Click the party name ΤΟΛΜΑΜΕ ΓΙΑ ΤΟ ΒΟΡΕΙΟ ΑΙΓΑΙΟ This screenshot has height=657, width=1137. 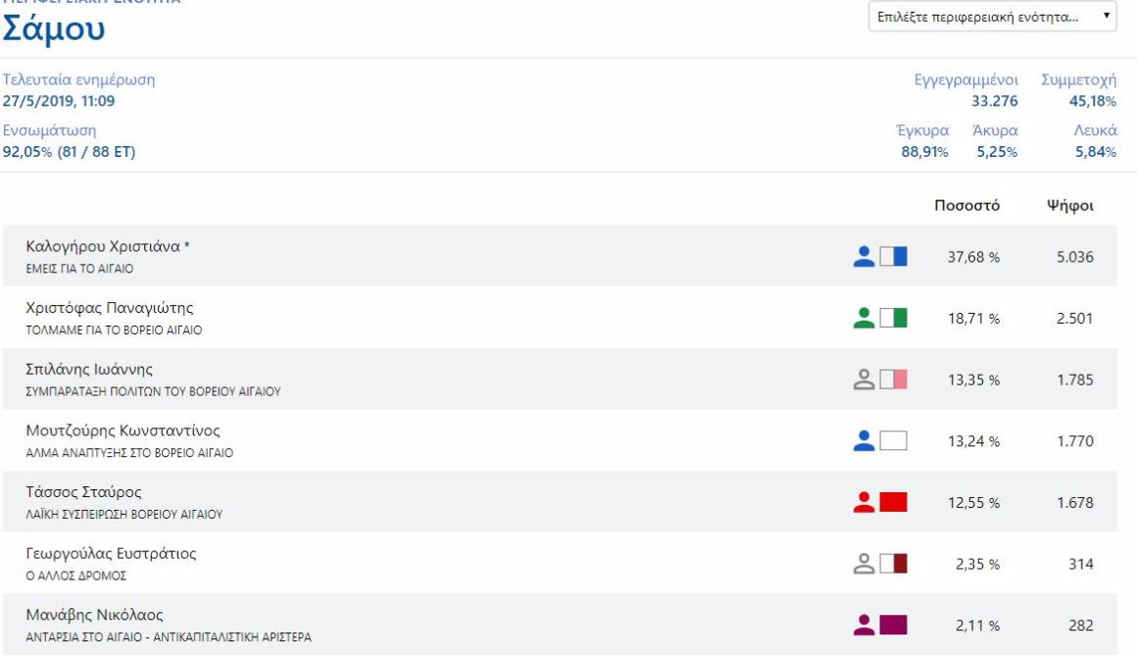click(114, 329)
